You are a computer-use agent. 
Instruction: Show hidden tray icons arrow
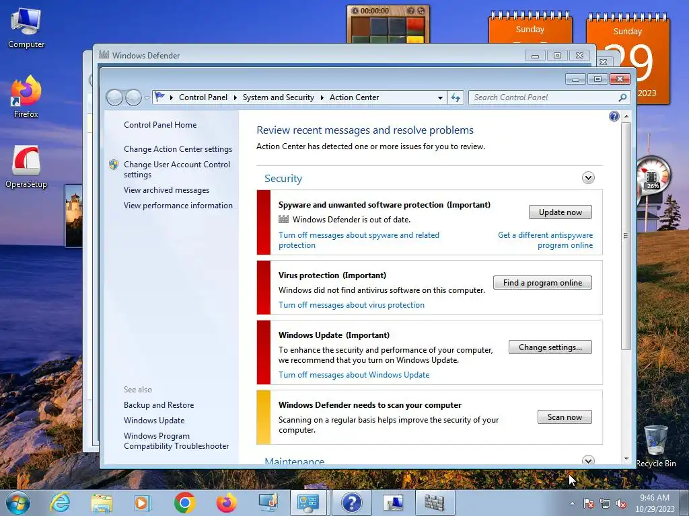point(572,503)
